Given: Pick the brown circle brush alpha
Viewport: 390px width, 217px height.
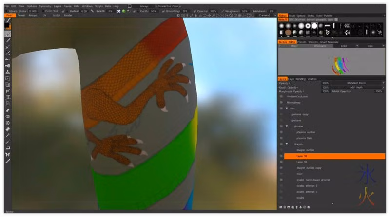Looking at the screenshot, I should pos(288,32).
